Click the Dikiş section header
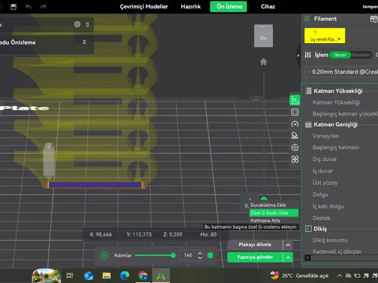The width and height of the screenshot is (378, 283). pos(320,229)
